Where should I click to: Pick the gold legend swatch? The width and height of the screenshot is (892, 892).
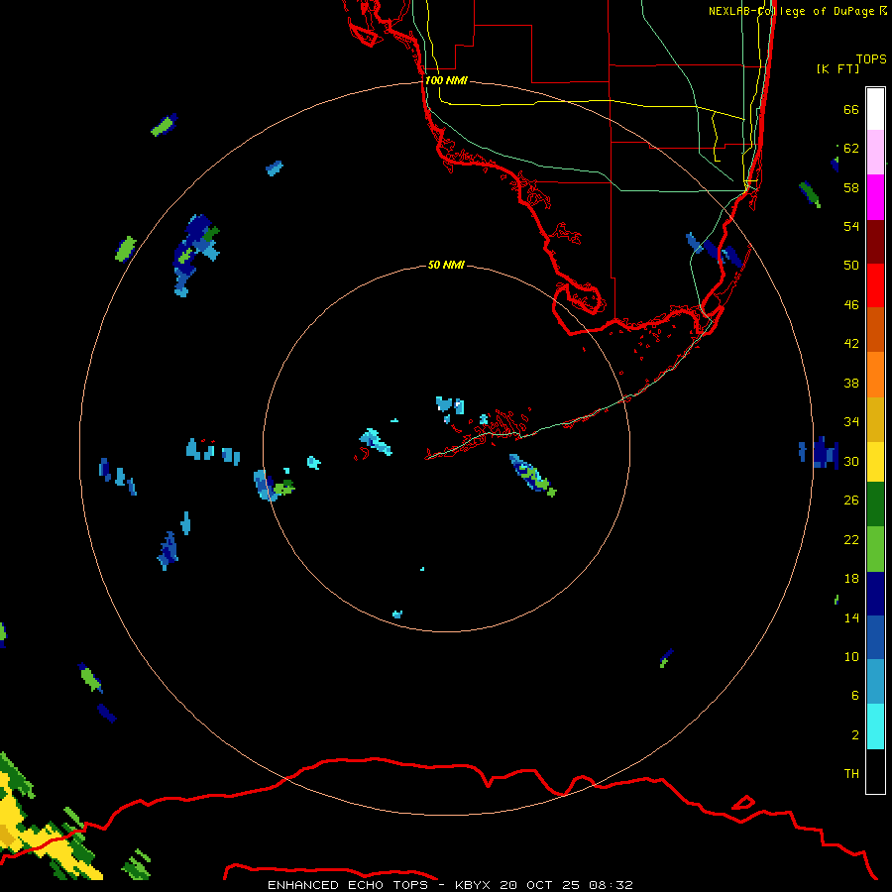(x=875, y=419)
